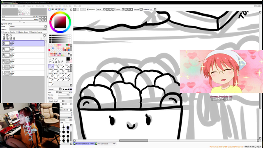This screenshot has width=263, height=148.
Task: Choose the magic wand tool
Action: coord(56,59)
